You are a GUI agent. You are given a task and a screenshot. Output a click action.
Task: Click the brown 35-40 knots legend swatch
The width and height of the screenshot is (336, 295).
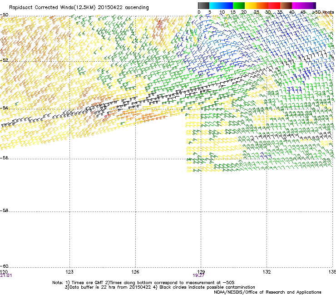pyautogui.click(x=286, y=5)
